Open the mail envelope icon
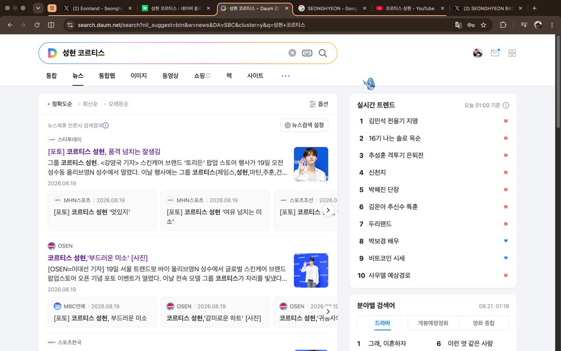The height and width of the screenshot is (351, 561). coord(495,53)
